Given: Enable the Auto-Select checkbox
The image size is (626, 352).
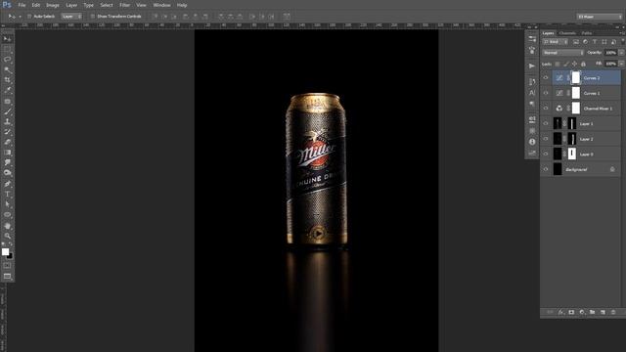Looking at the screenshot, I should pyautogui.click(x=29, y=17).
